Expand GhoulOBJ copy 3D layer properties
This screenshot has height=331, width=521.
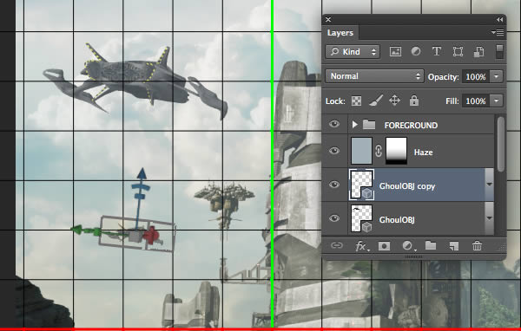click(489, 185)
